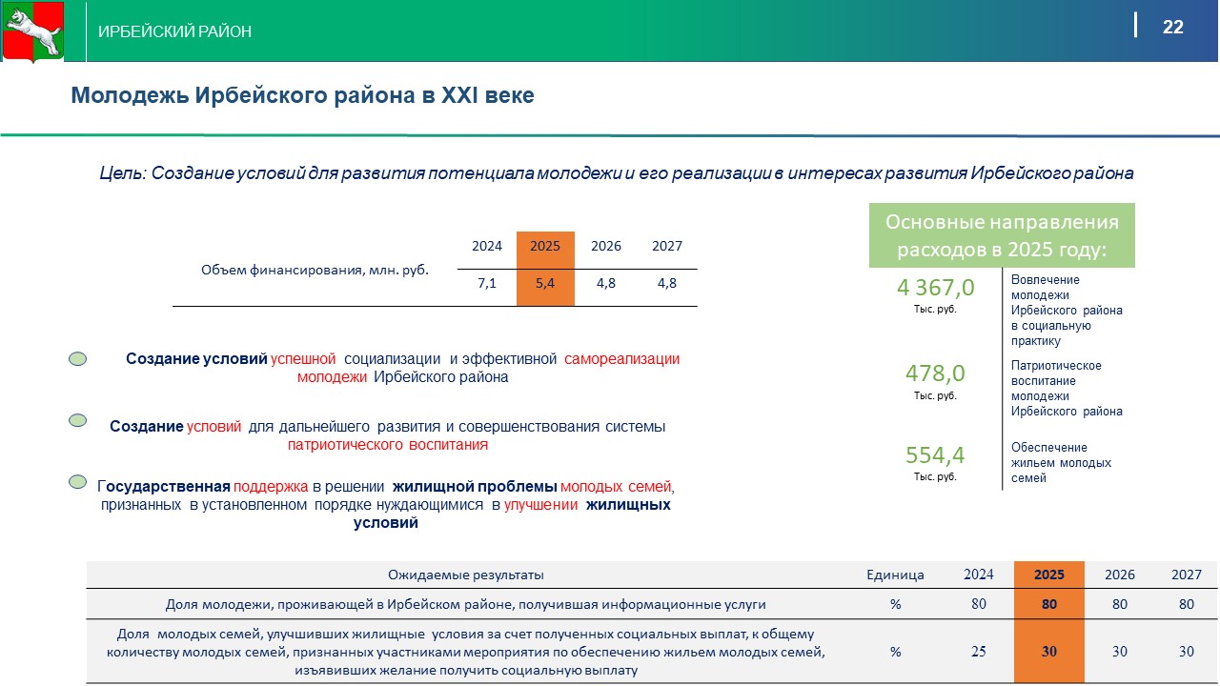Click the green Основные направления расходов box
Image resolution: width=1220 pixels, height=686 pixels.
click(1002, 235)
